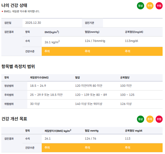Image resolution: width=165 pixels, height=154 pixels.
Task: Click 항목 label in 건강 개선 목표 table
Action: (x=28, y=131)
